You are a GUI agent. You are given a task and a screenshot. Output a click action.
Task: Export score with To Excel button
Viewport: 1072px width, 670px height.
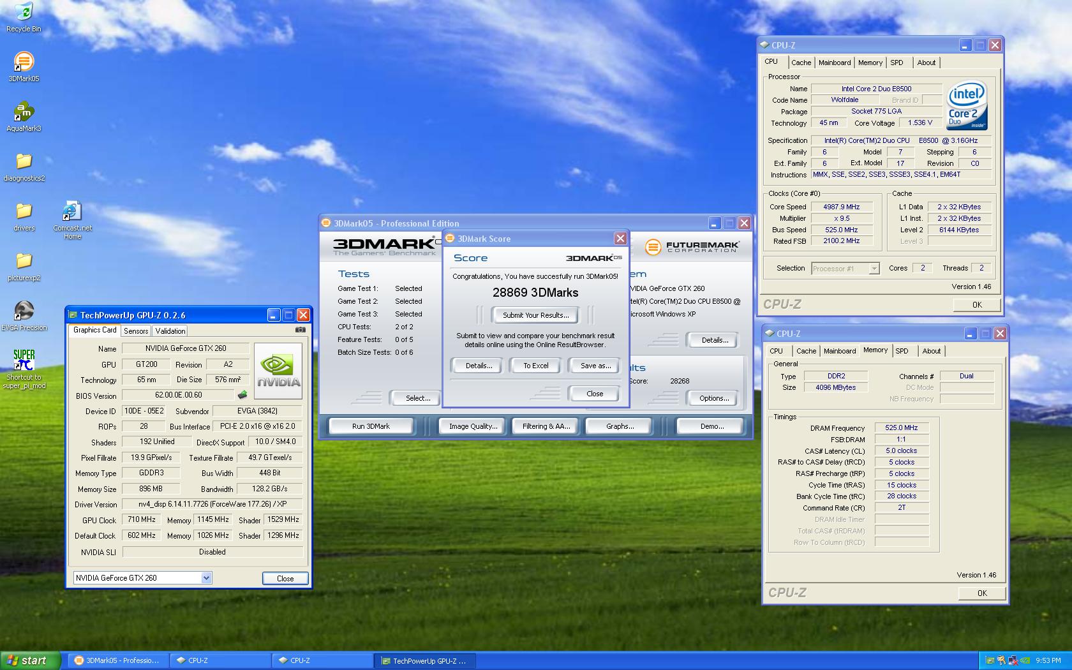coord(536,366)
